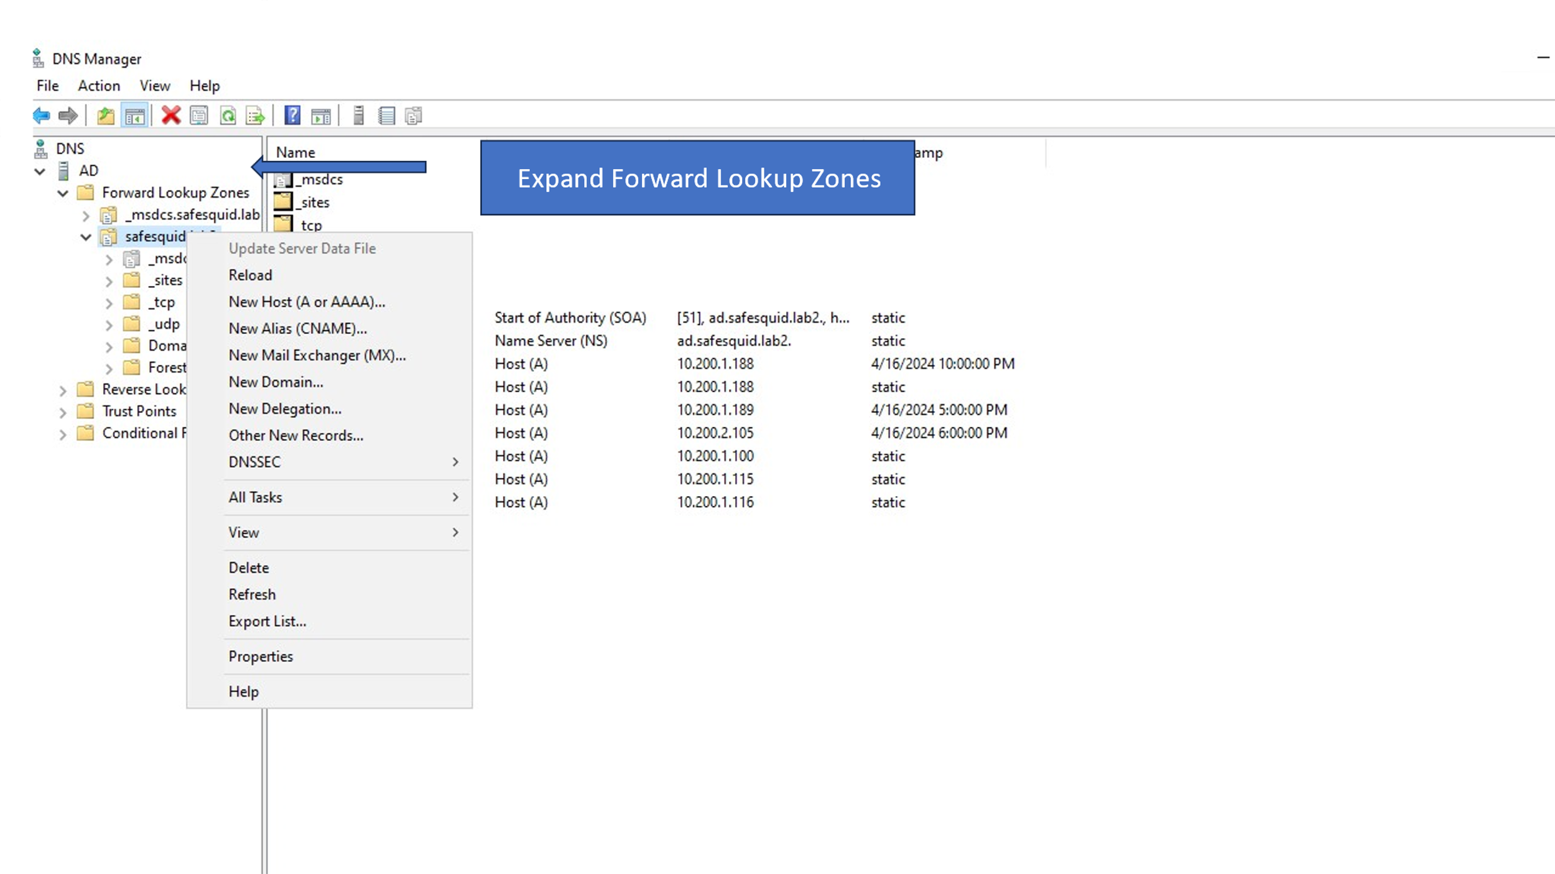Click the Export list toolbar icon
The image size is (1555, 874).
click(x=255, y=115)
